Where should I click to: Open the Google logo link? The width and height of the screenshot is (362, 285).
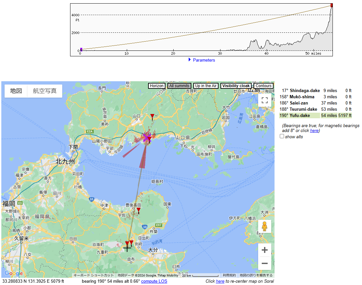click(x=14, y=274)
